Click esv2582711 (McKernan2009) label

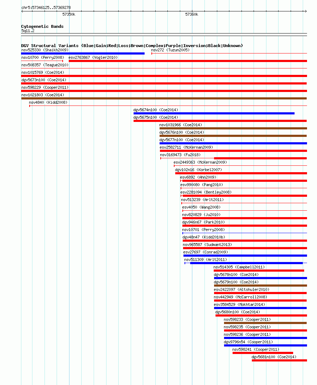tap(186, 147)
